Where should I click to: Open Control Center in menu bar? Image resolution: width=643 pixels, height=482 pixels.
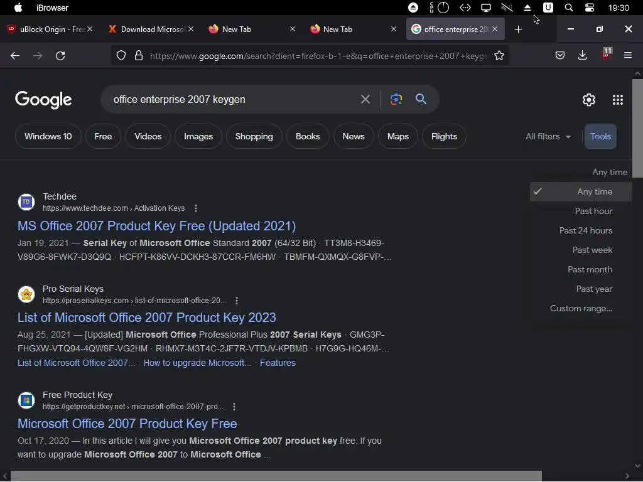coord(590,8)
